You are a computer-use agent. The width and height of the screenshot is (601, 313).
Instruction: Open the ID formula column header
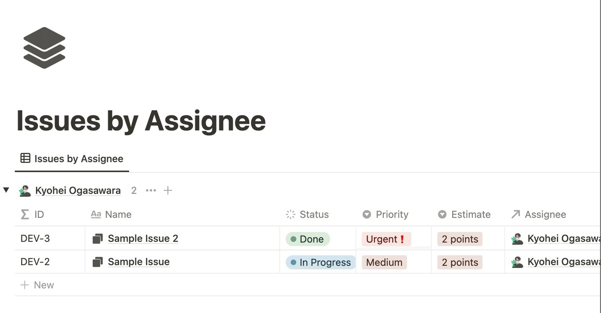(x=33, y=214)
